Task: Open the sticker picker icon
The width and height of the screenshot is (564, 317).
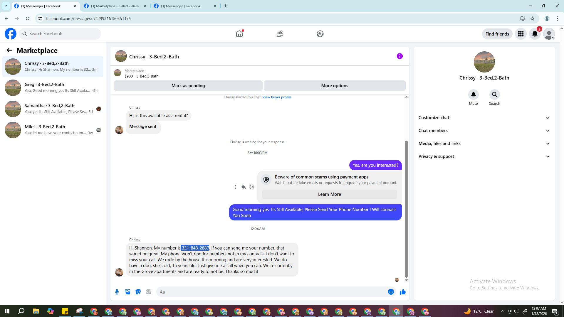Action: pyautogui.click(x=138, y=292)
